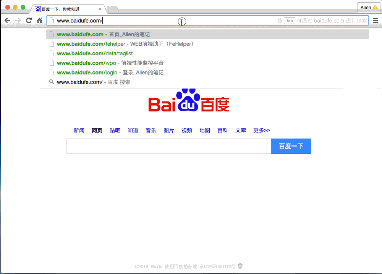The height and width of the screenshot is (274, 382).
Task: Click the browser back arrow button
Action: [x=7, y=21]
